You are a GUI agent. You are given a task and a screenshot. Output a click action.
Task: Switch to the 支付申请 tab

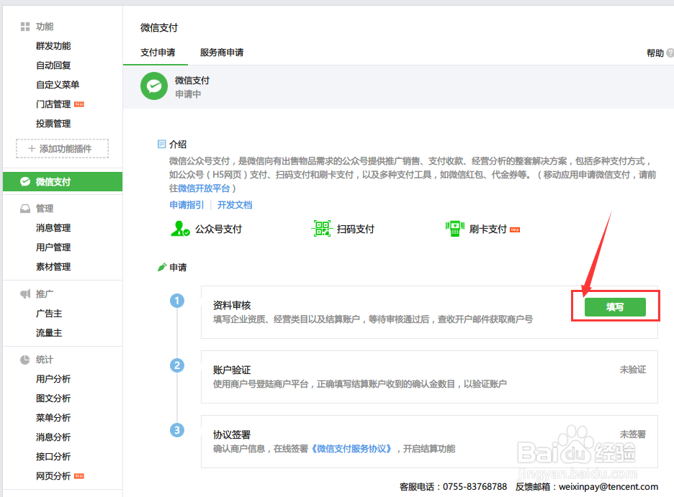coord(158,53)
